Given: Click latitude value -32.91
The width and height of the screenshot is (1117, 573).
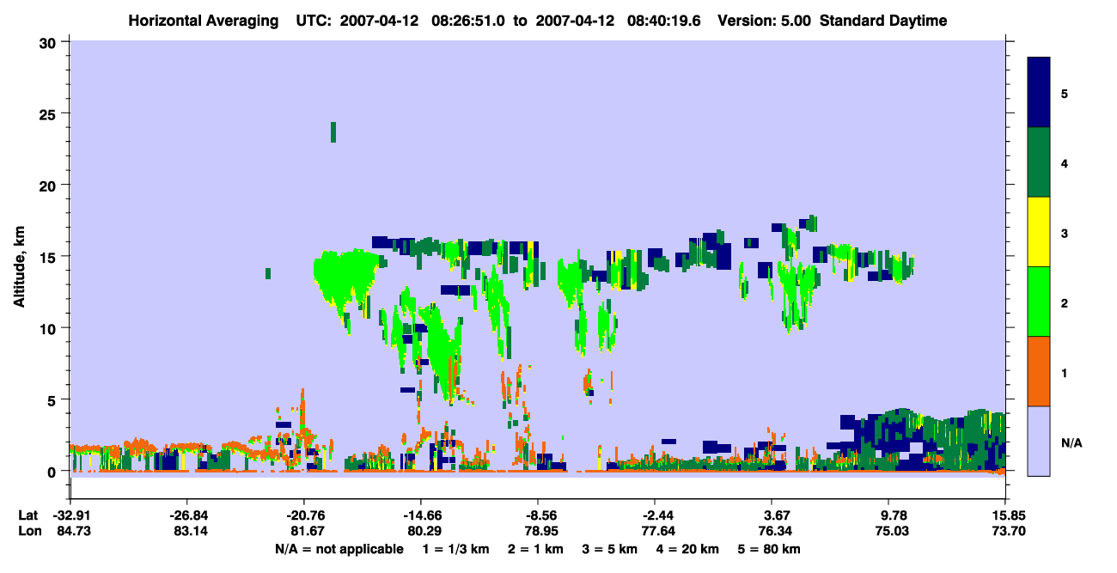Looking at the screenshot, I should (70, 515).
